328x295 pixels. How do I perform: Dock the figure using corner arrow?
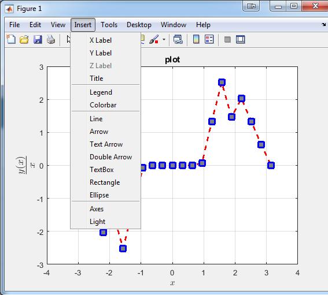(323, 25)
